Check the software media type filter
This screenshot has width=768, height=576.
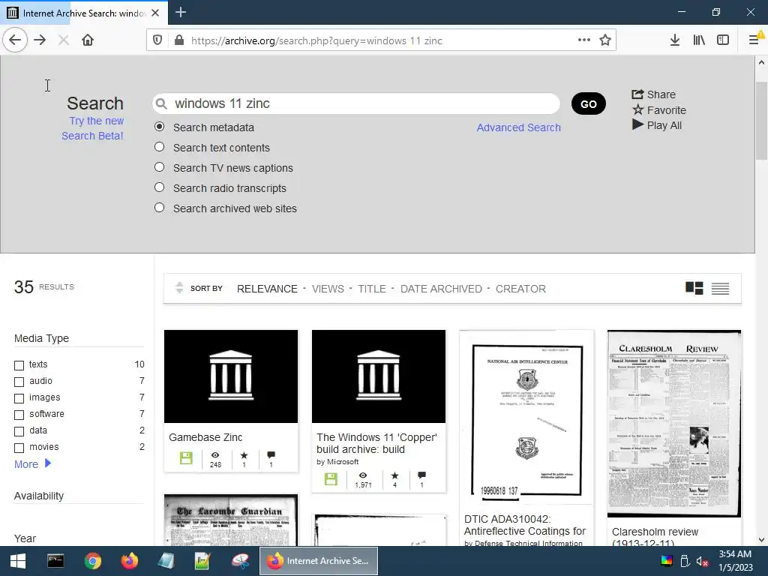19,415
